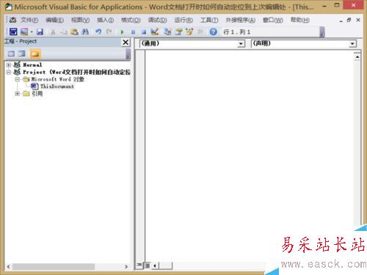Click the Full Module View button
This screenshot has height=275, width=367.
(147, 265)
